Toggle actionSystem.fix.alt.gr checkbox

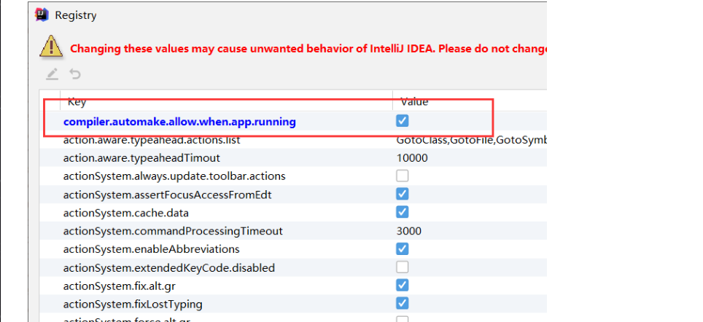(402, 286)
